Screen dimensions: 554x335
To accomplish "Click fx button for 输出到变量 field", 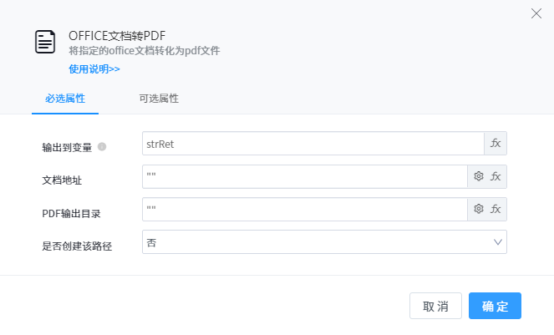I will click(496, 144).
